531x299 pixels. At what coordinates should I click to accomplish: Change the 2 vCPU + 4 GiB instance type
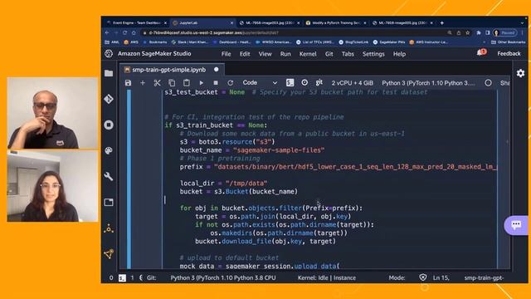[x=352, y=83]
